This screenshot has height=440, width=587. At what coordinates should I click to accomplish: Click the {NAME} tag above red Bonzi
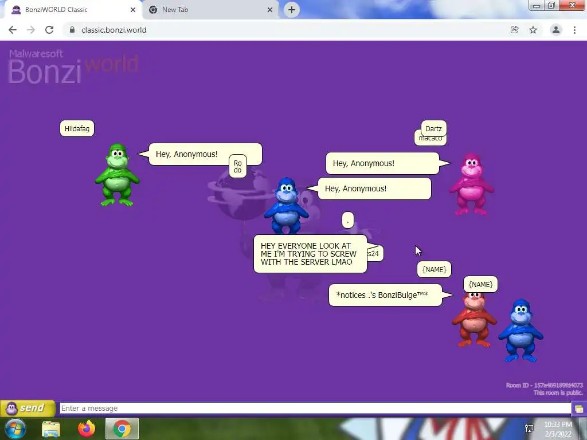pyautogui.click(x=481, y=284)
